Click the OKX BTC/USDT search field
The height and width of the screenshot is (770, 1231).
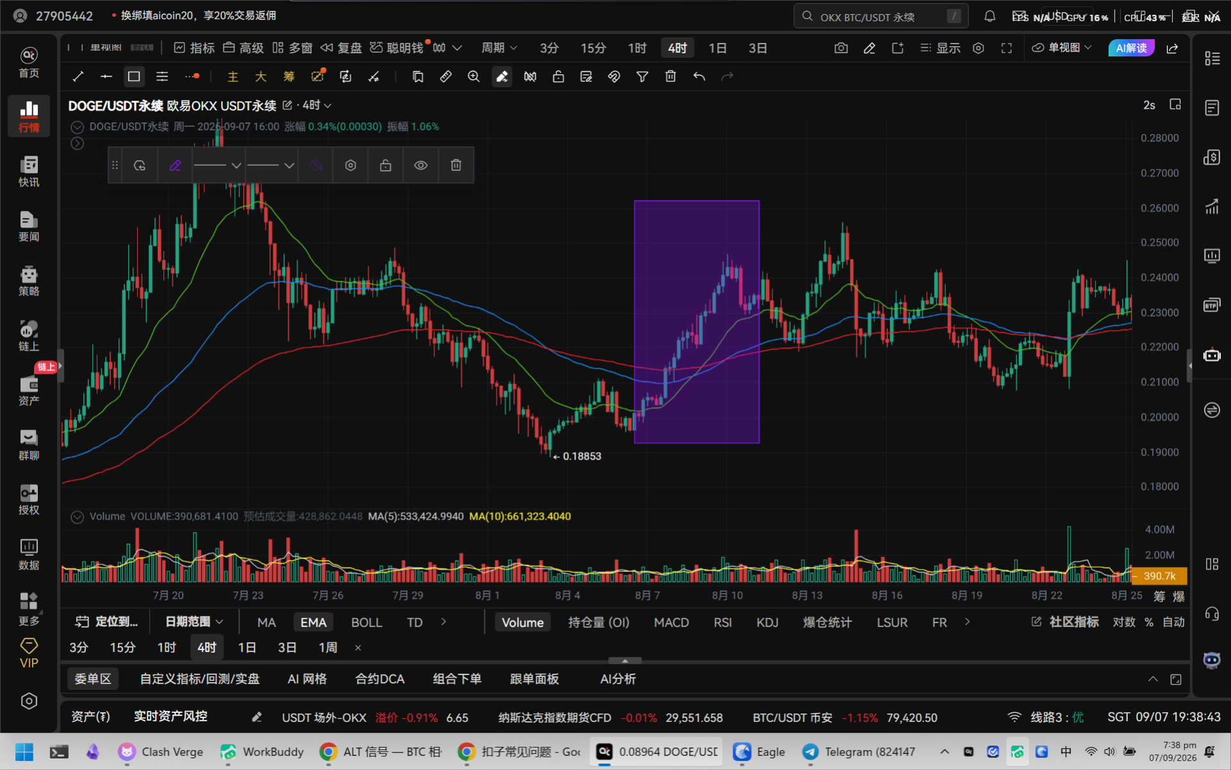click(880, 17)
